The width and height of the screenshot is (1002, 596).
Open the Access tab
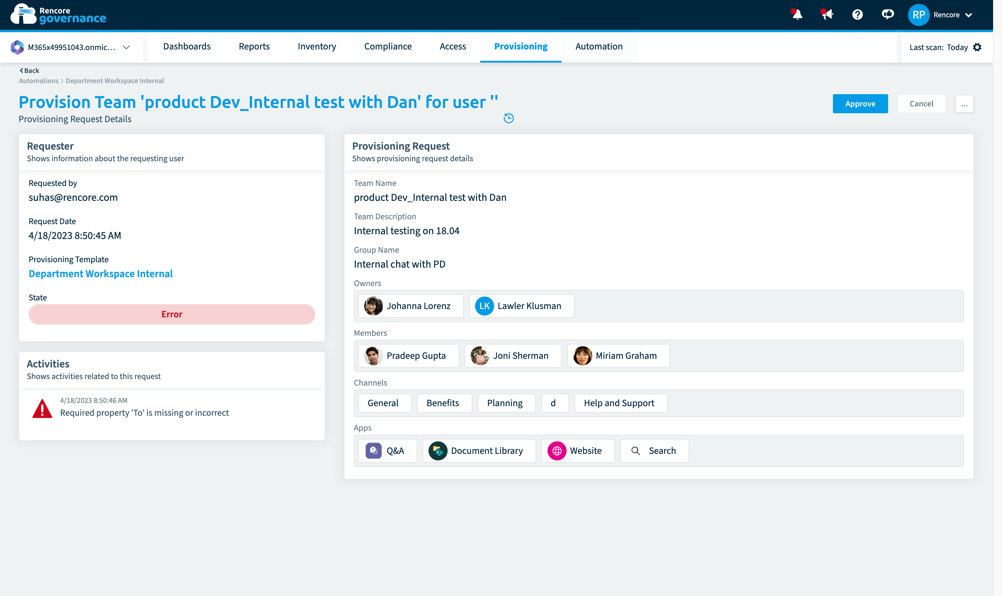pyautogui.click(x=453, y=46)
